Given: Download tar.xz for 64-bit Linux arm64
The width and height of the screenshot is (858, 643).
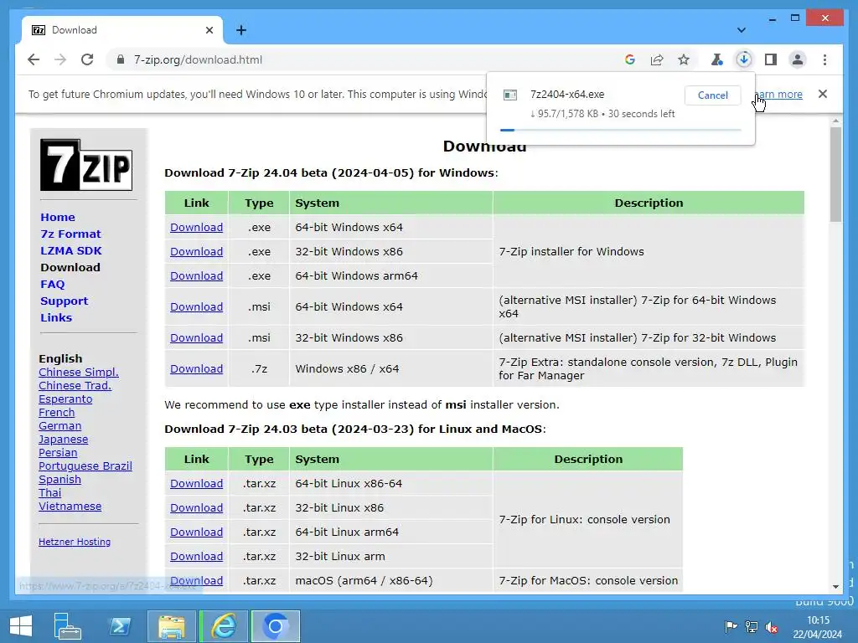Looking at the screenshot, I should (x=196, y=532).
